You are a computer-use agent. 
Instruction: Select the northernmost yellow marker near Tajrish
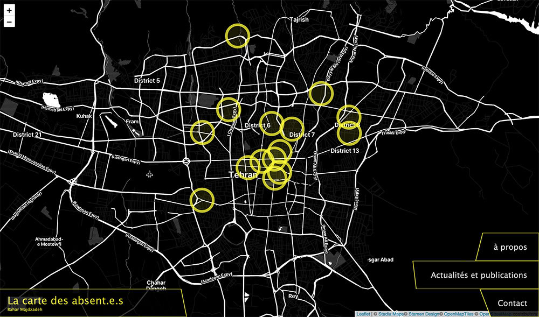(237, 36)
